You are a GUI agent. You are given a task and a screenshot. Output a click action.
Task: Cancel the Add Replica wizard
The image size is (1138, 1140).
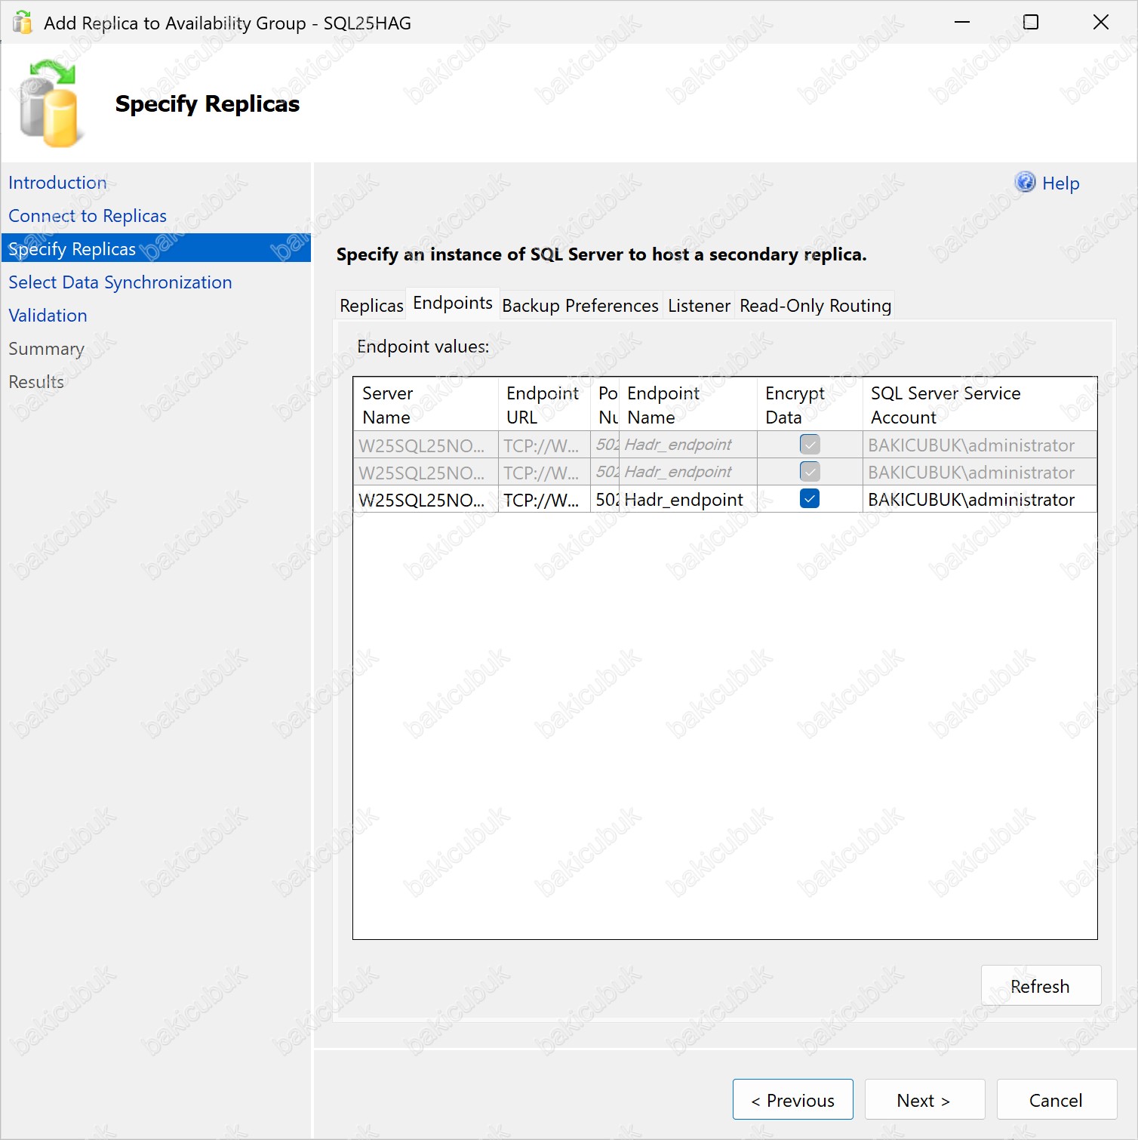tap(1056, 1100)
